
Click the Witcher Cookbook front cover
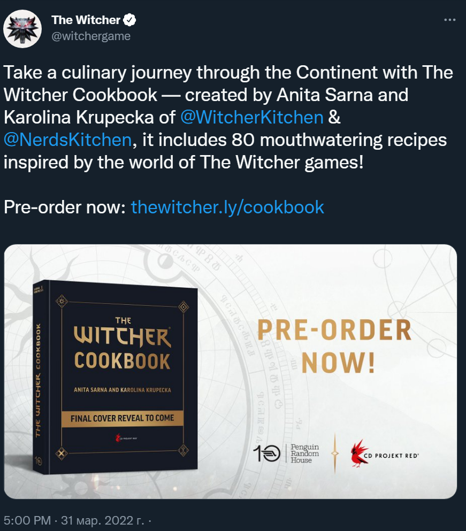click(123, 378)
